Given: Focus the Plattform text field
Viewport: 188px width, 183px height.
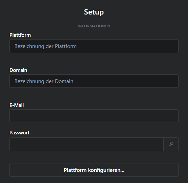Looking at the screenshot, I should pyautogui.click(x=94, y=46).
